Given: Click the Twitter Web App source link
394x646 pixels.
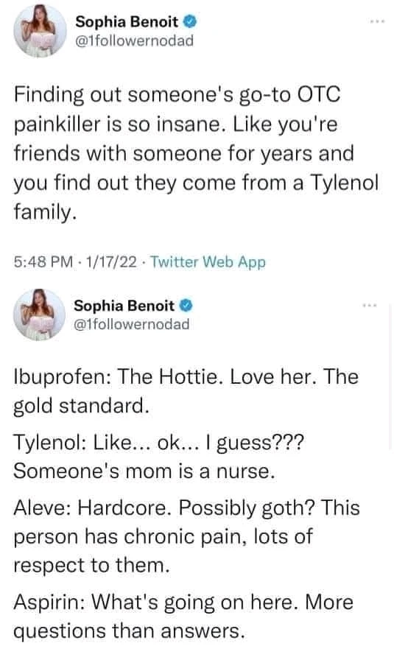Looking at the screenshot, I should tap(208, 262).
